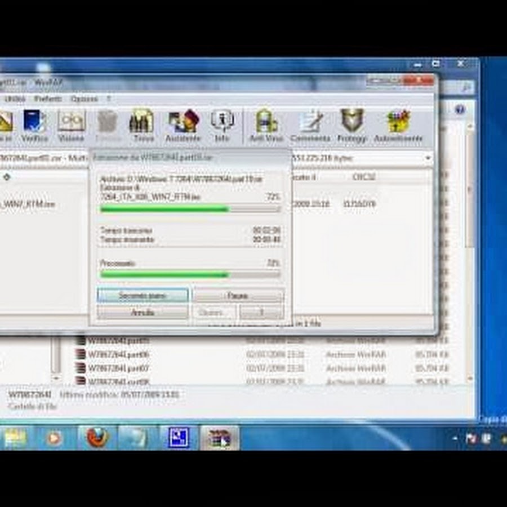Select W7867264I.part06 in the Explorer list
The image size is (507, 507).
pyautogui.click(x=118, y=355)
